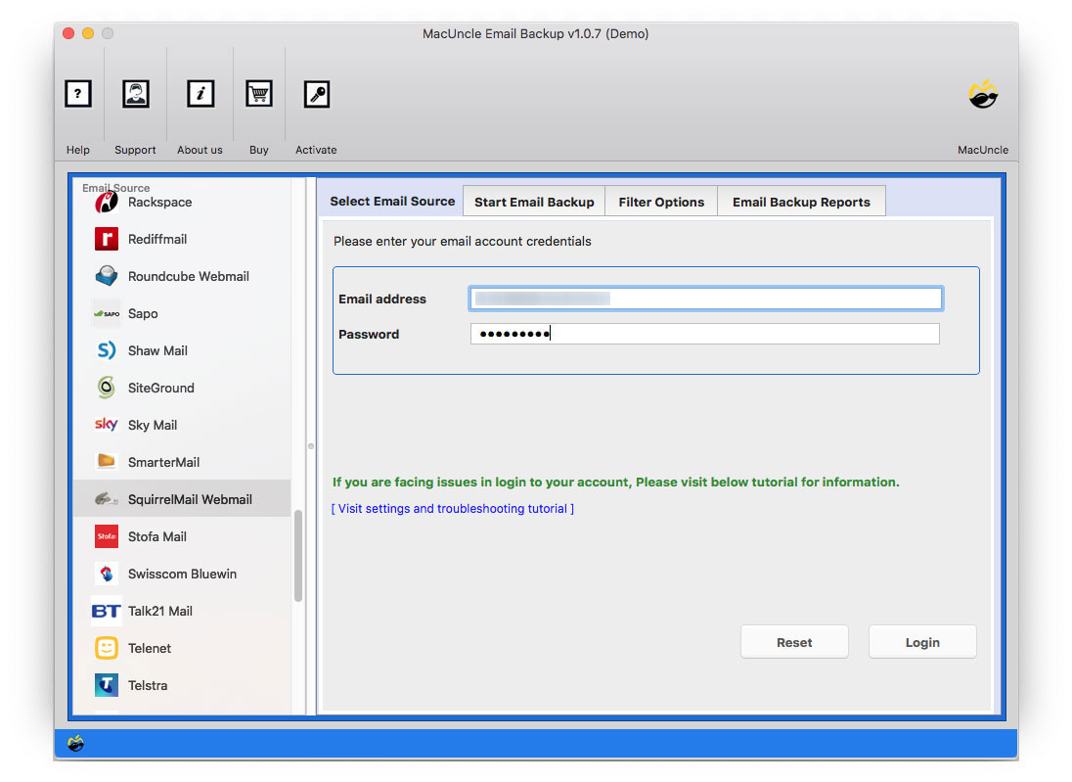Select Rediffmail from the email source list
This screenshot has height=782, width=1072.
[156, 239]
